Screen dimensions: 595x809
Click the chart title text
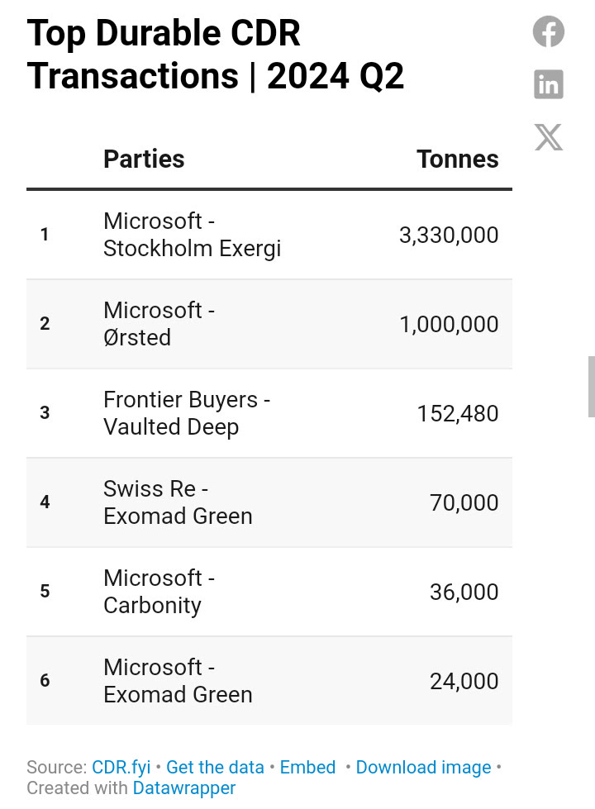coord(215,55)
